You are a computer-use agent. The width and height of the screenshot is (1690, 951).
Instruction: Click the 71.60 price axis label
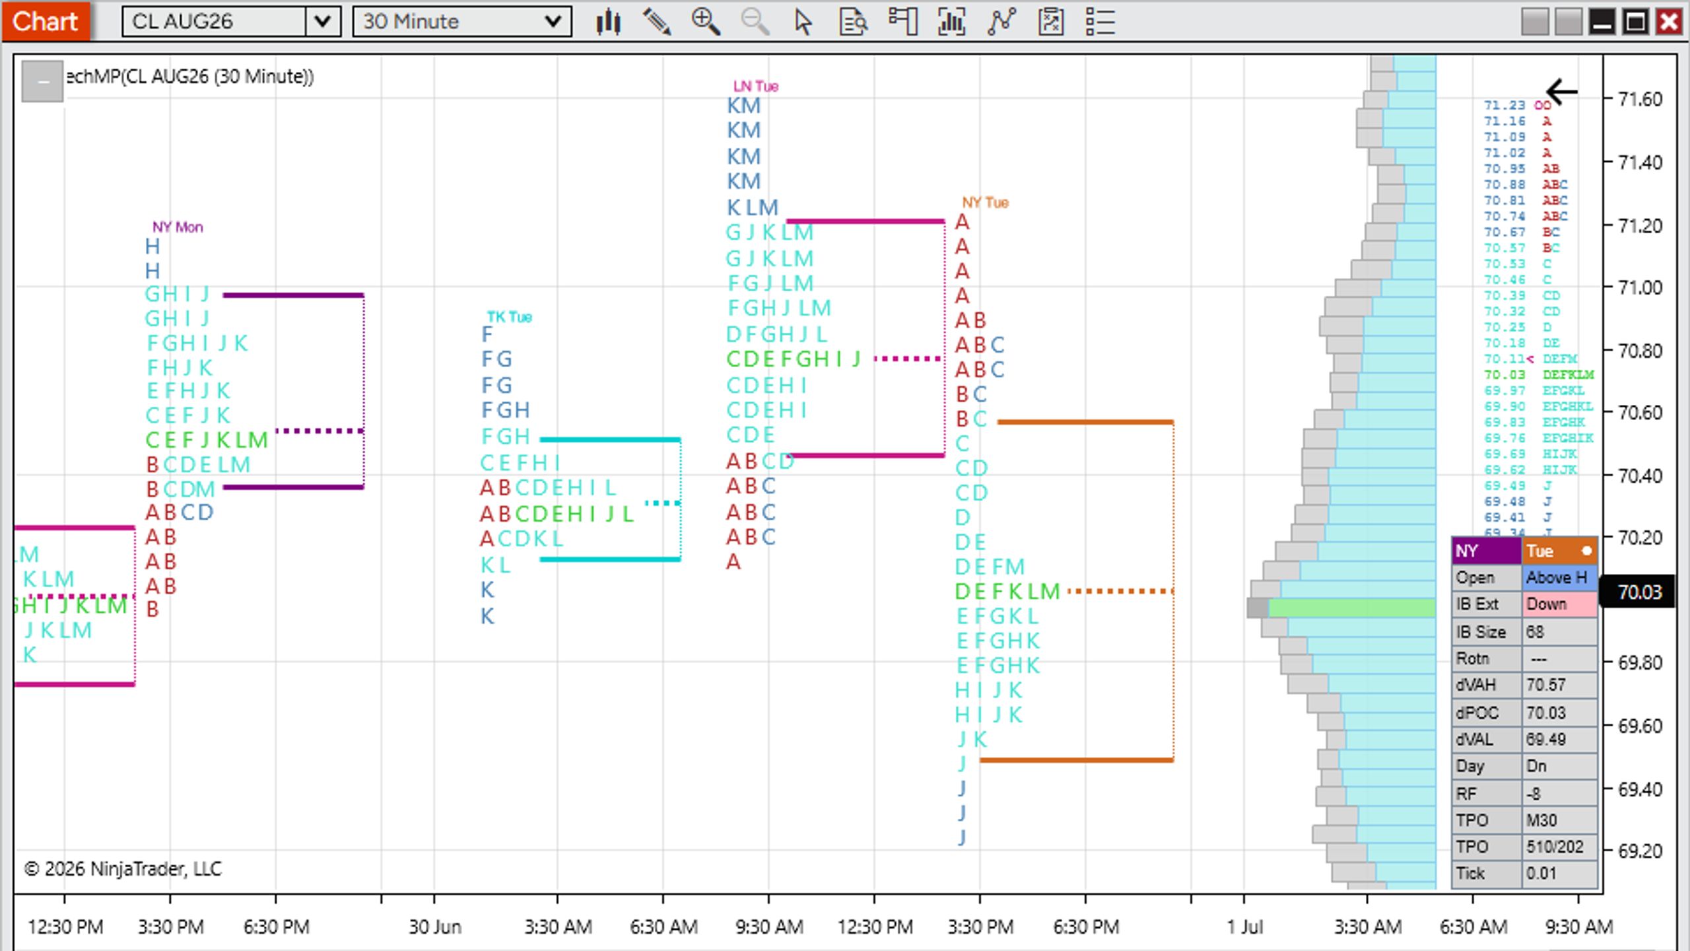pyautogui.click(x=1640, y=100)
